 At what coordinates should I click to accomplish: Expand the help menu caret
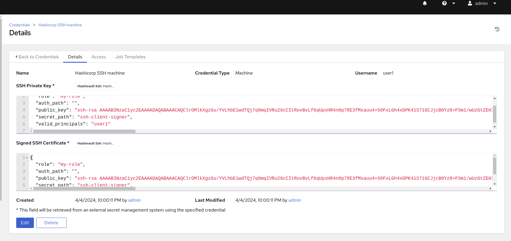[x=454, y=3]
